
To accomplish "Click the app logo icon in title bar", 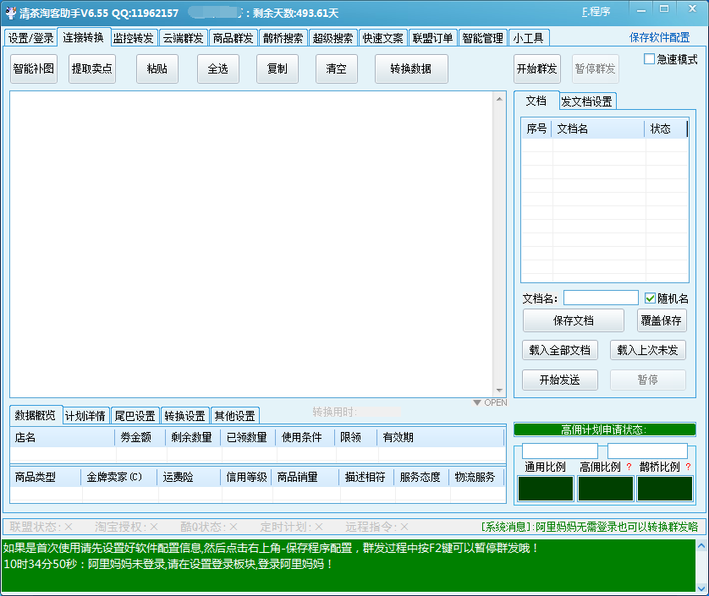I will tap(11, 12).
